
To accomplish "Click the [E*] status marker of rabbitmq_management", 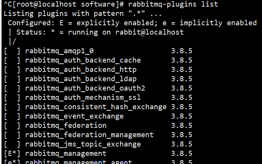I will coord(12,154).
